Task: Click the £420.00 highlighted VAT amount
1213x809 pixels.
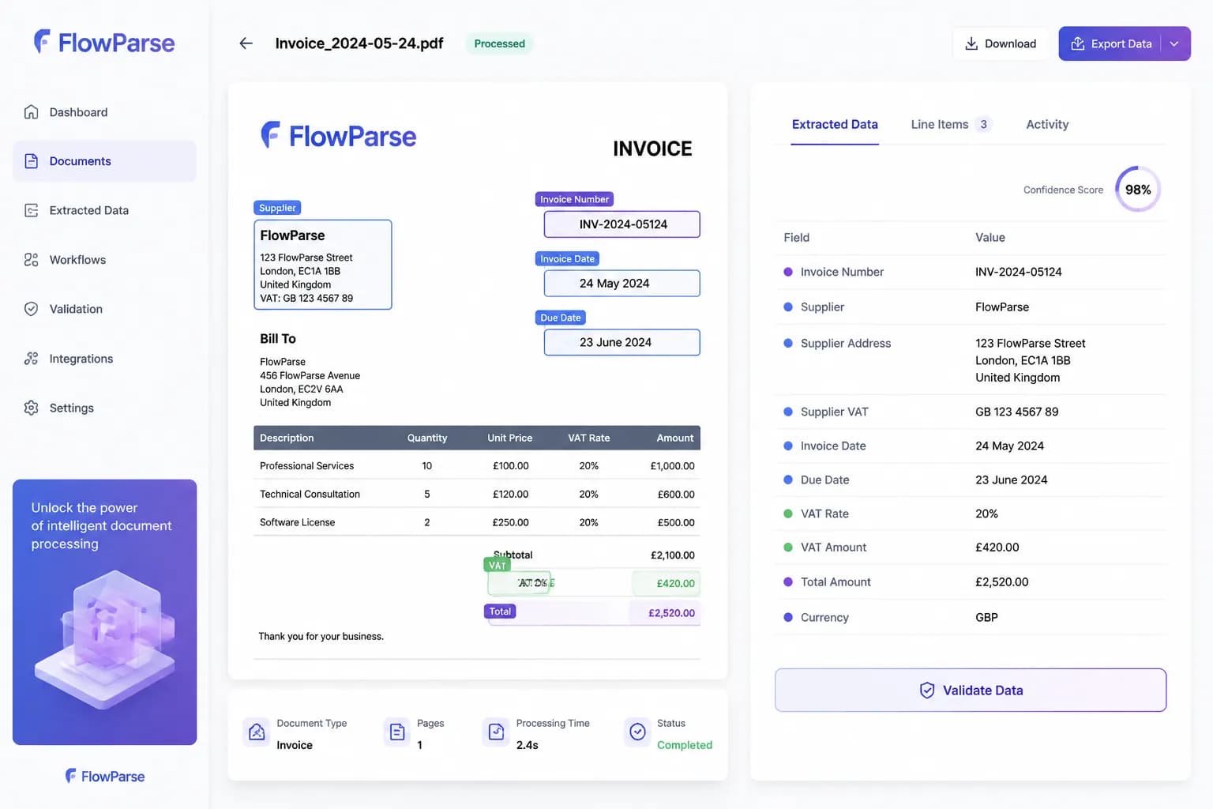Action: (x=666, y=583)
